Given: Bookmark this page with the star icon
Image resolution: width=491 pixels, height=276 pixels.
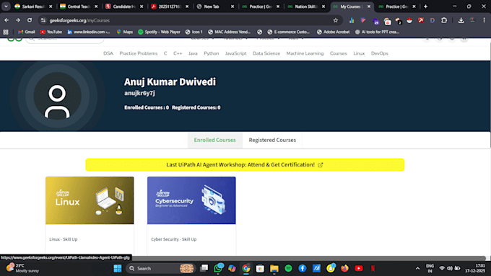Looking at the screenshot, I should (x=336, y=20).
